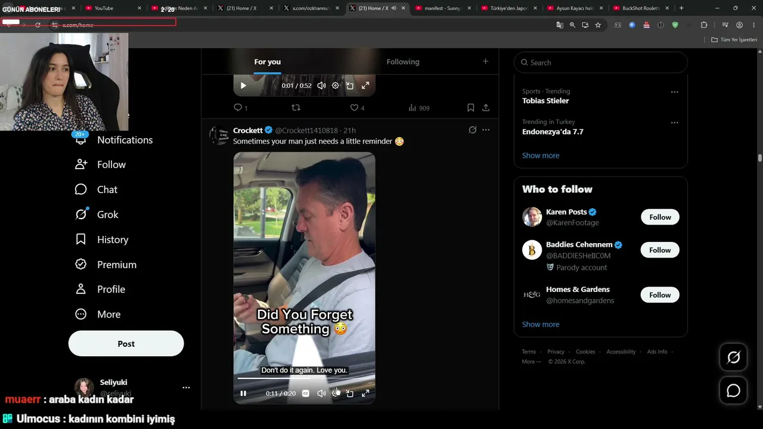Open Notifications in the X sidebar
Screen dimensions: 763x429
pos(113,140)
